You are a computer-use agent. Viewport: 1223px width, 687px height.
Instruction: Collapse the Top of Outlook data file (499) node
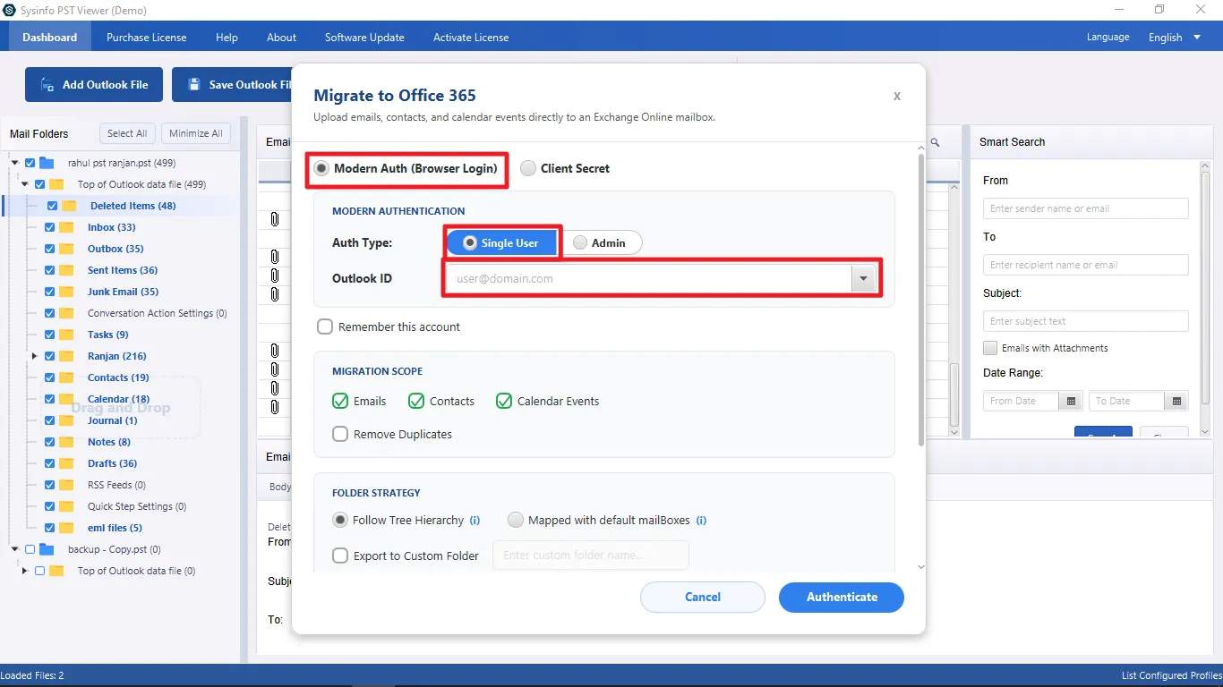[x=25, y=184]
